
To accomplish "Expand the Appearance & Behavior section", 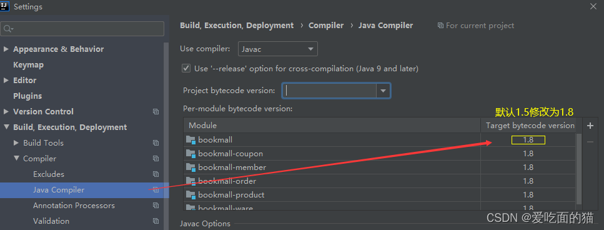I will tap(6, 49).
